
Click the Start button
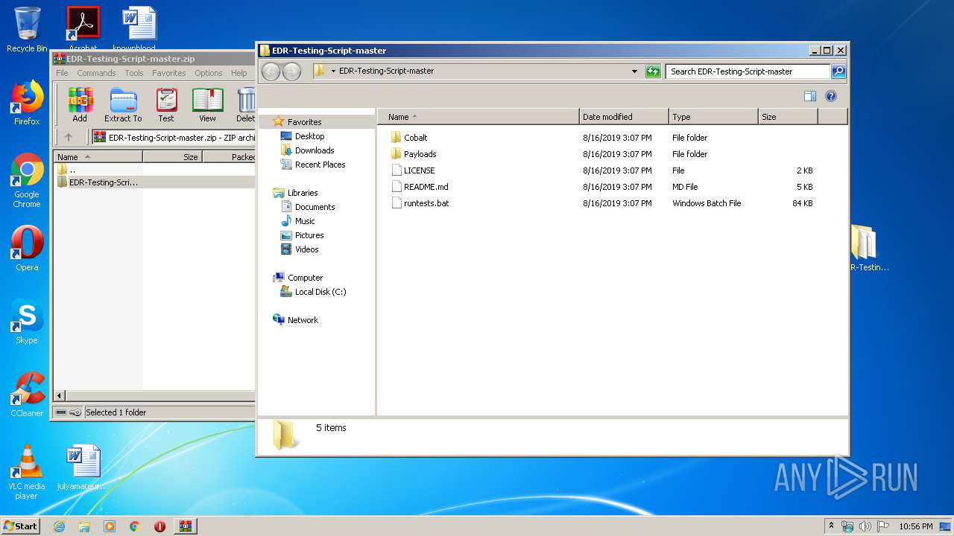(x=21, y=526)
